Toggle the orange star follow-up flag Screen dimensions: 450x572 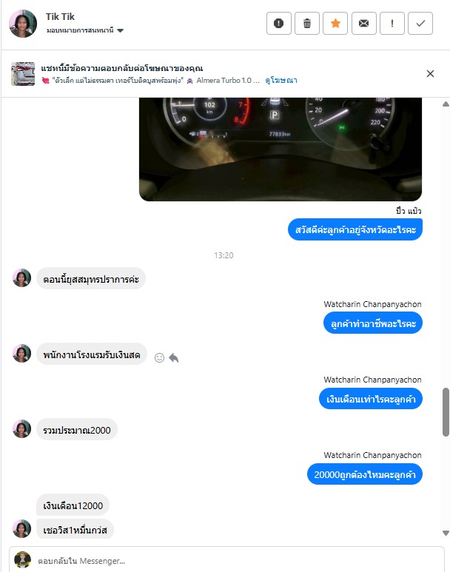335,24
